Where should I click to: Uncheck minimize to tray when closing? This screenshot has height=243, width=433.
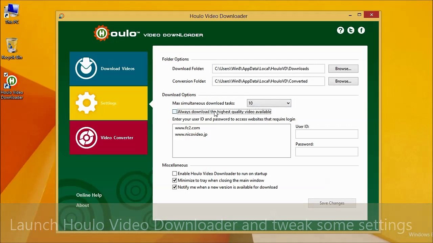[175, 180]
